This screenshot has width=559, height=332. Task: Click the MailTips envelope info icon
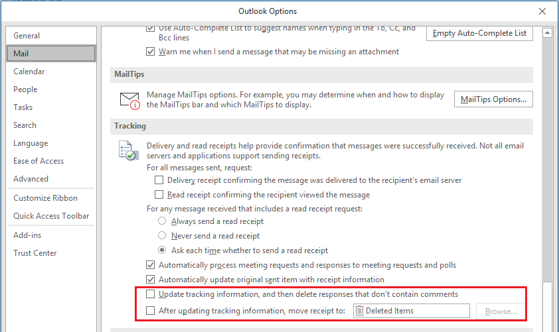(129, 101)
